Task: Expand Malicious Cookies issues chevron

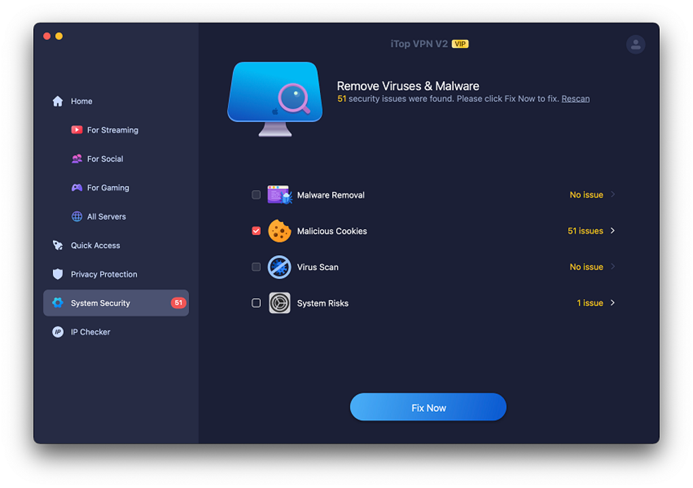Action: point(612,231)
